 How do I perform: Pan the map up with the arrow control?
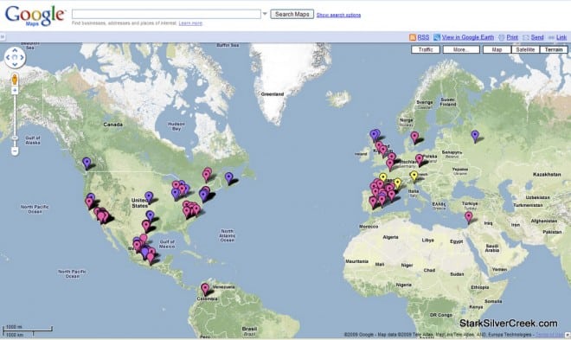pos(15,50)
